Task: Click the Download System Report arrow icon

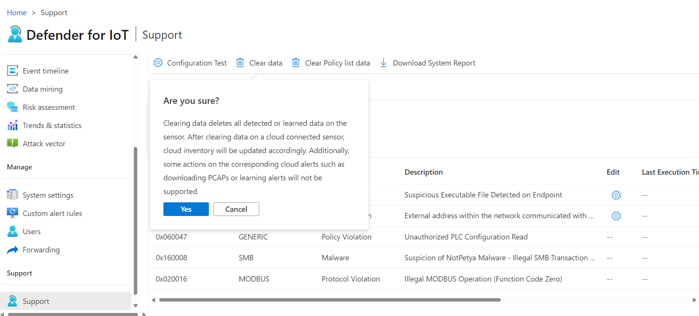Action: [384, 63]
